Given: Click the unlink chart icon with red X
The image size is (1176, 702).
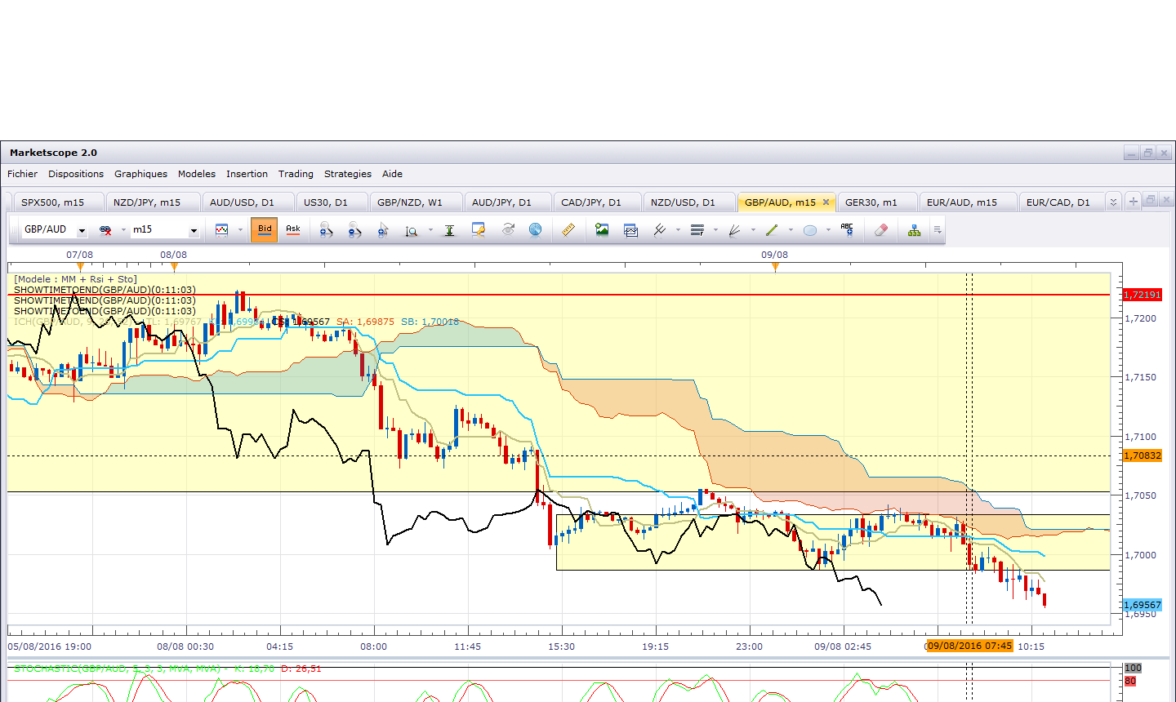Looking at the screenshot, I should pyautogui.click(x=105, y=230).
